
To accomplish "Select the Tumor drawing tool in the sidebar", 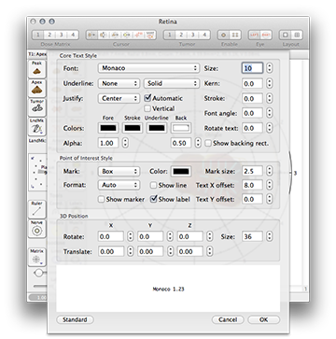I will coord(36,107).
